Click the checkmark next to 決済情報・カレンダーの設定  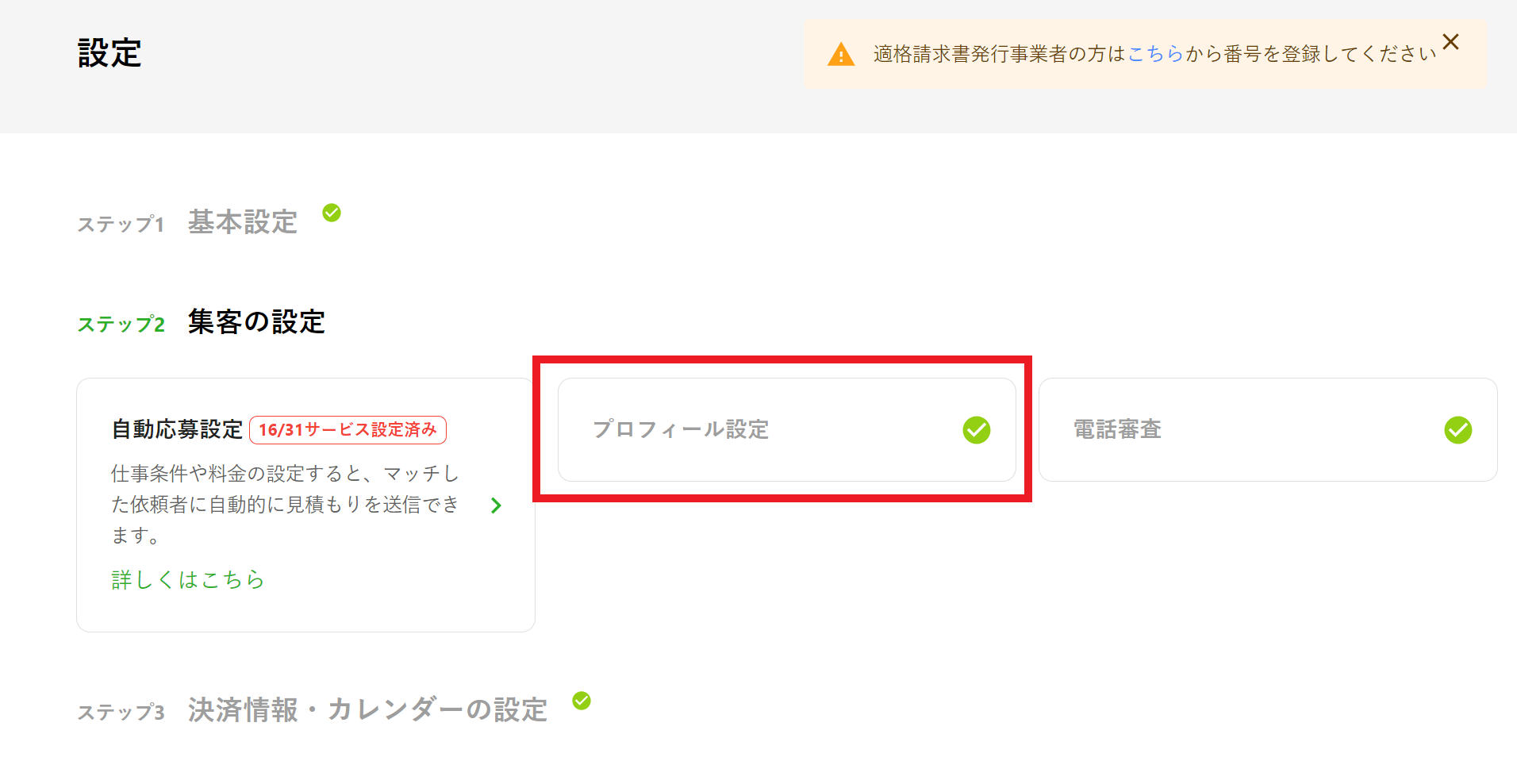[x=582, y=699]
